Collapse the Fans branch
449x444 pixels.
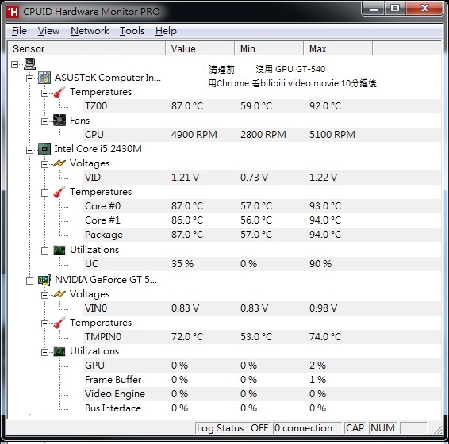44,121
